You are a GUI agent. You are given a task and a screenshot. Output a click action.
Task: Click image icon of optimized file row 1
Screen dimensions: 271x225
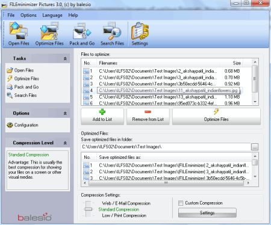(86, 165)
